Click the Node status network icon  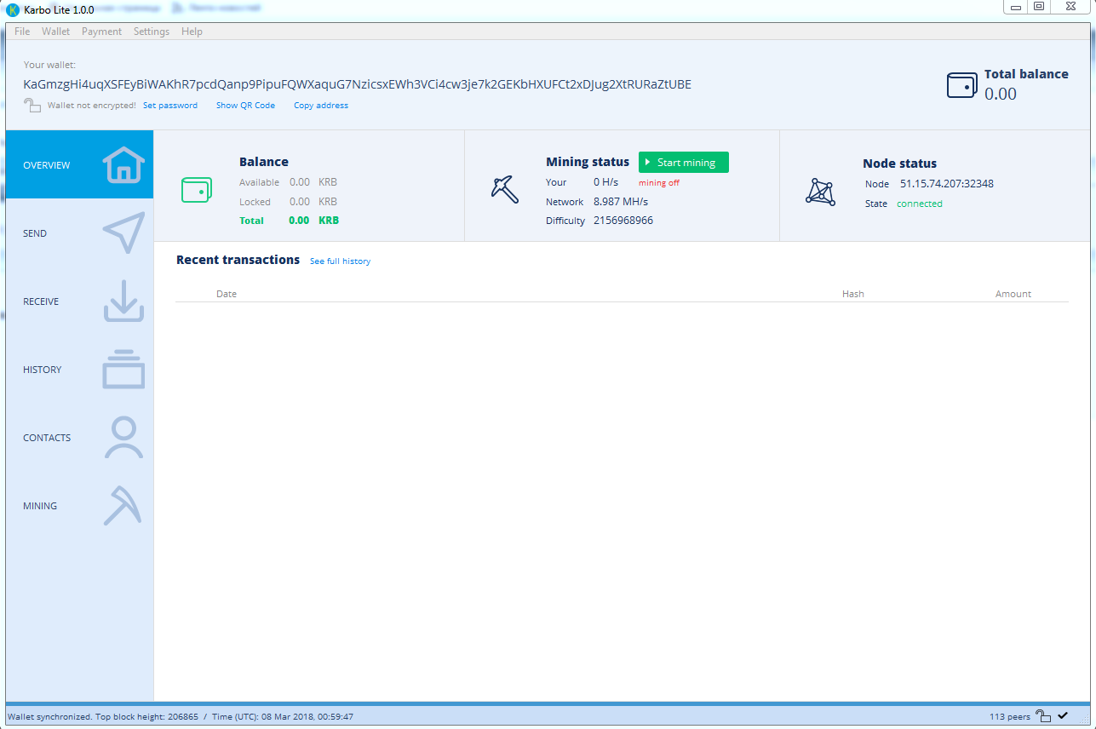(x=820, y=192)
